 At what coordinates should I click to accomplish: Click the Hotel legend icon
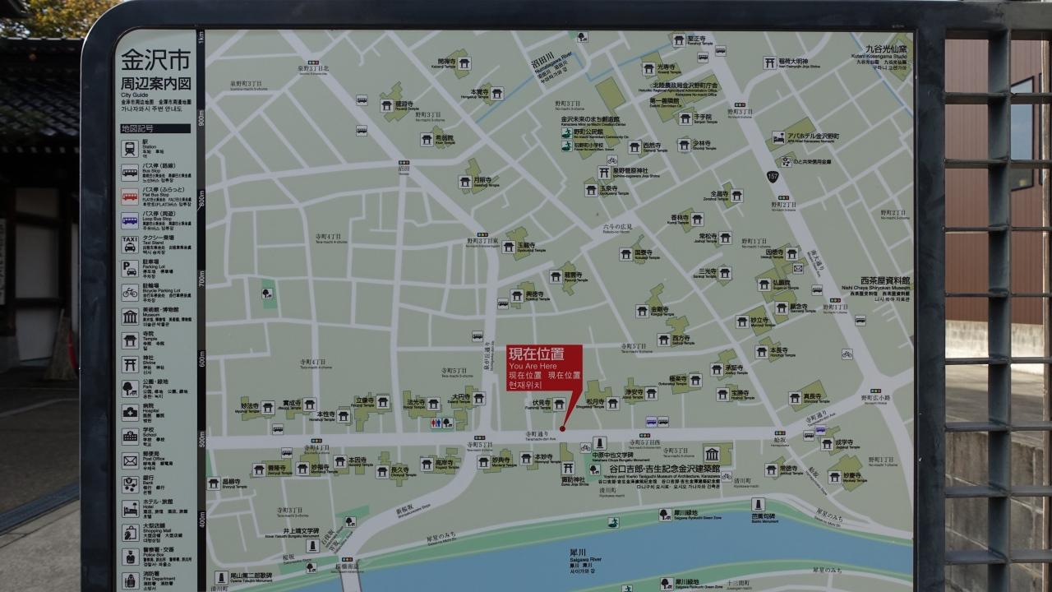click(130, 509)
